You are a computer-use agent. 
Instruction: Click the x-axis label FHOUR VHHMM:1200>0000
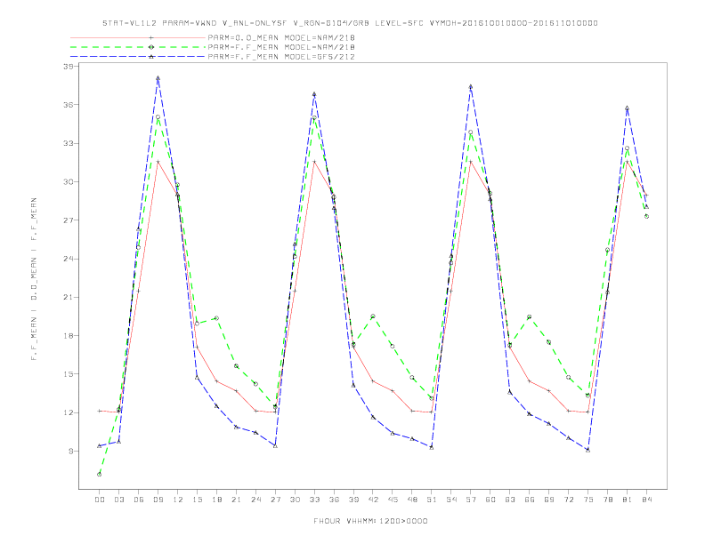pyautogui.click(x=370, y=521)
